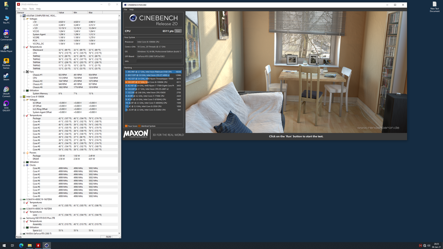Viewport: 443px width, 249px height.
Task: Select the TMPIN4 temperature row
Action: coord(67,62)
